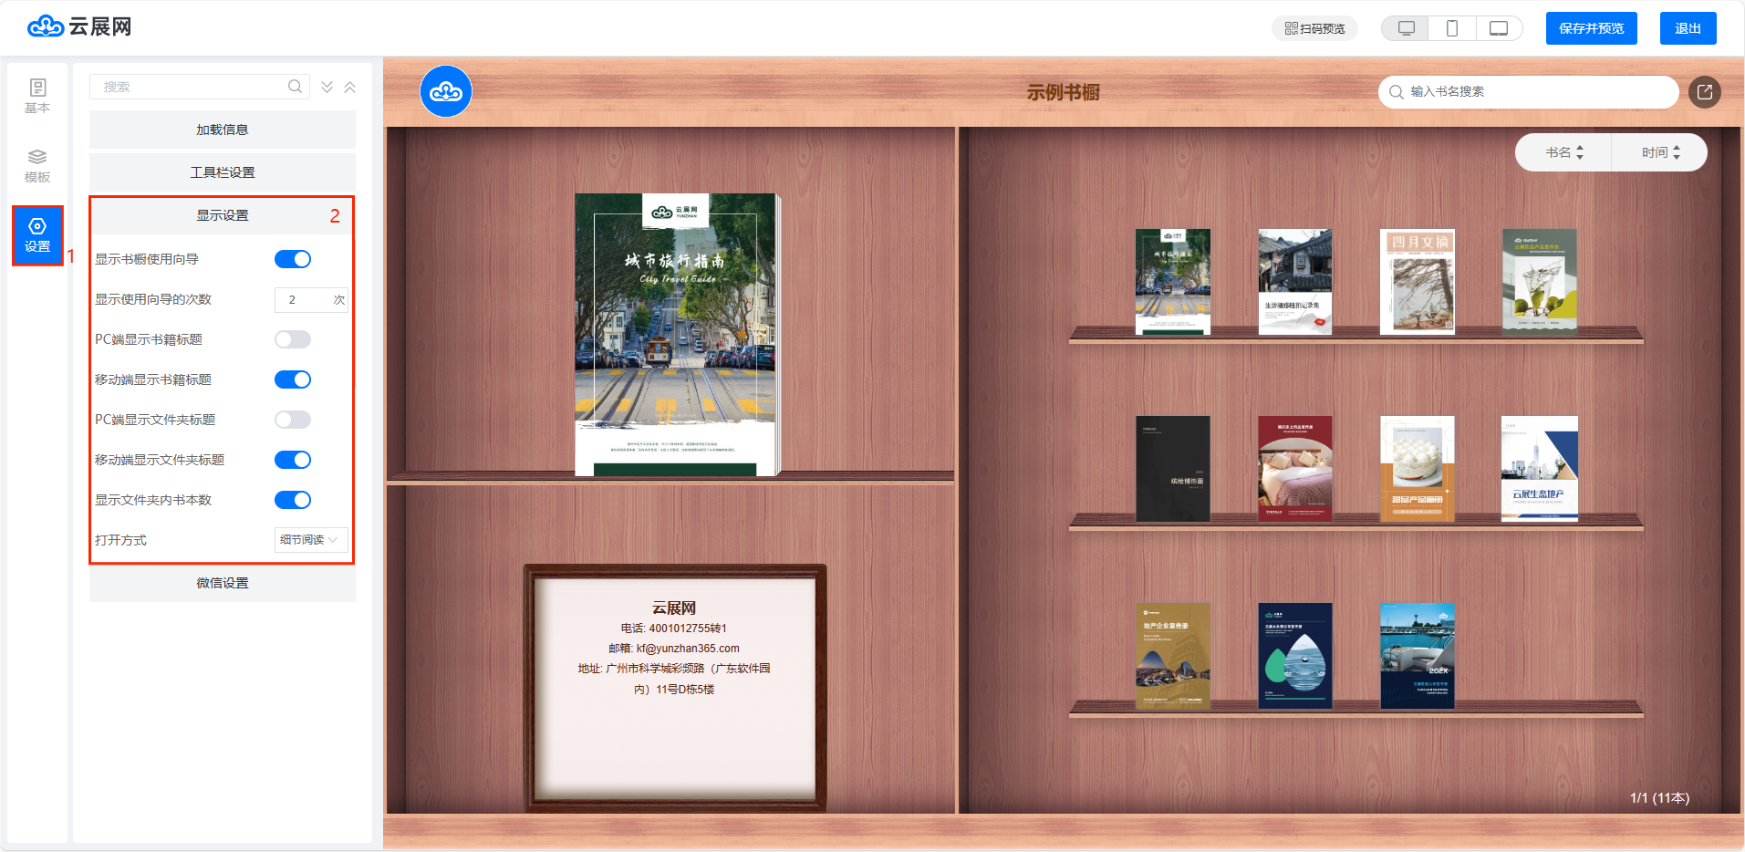Toggle 显示书橱使用向导 switch off
The height and width of the screenshot is (852, 1745).
pyautogui.click(x=293, y=259)
